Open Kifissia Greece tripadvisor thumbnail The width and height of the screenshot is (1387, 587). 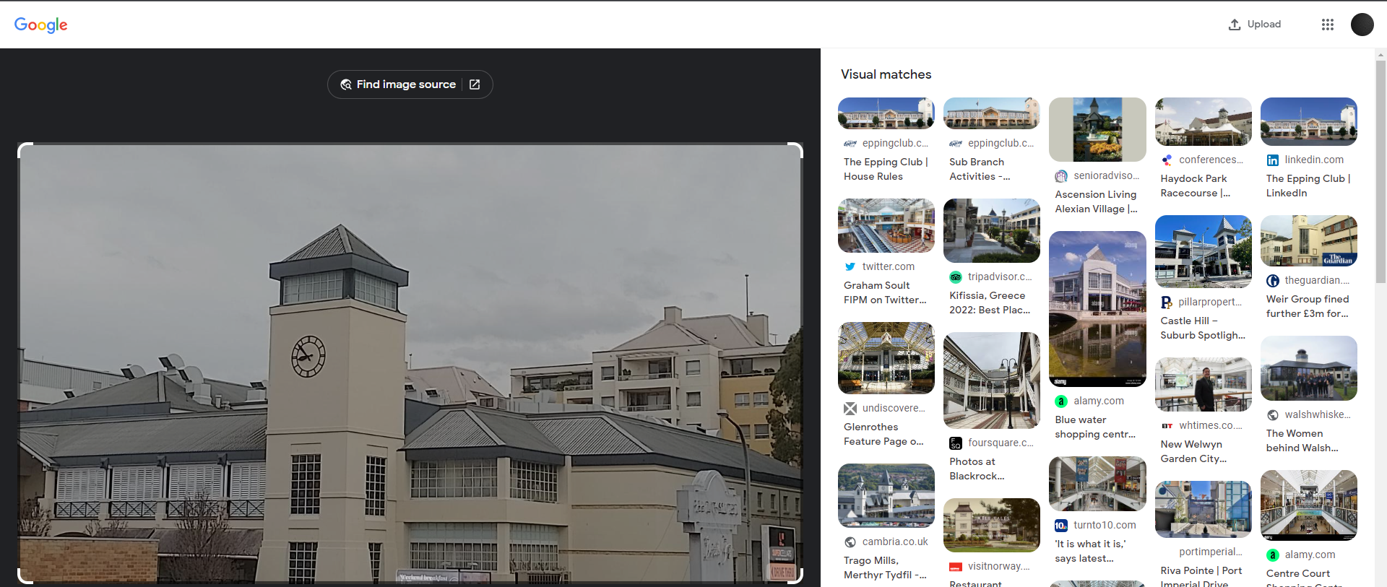coord(992,230)
